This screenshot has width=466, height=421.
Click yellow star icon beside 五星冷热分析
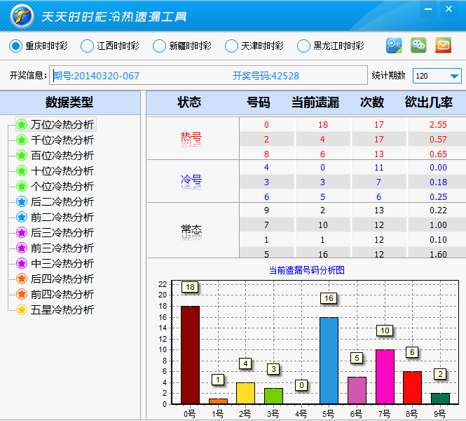[22, 310]
